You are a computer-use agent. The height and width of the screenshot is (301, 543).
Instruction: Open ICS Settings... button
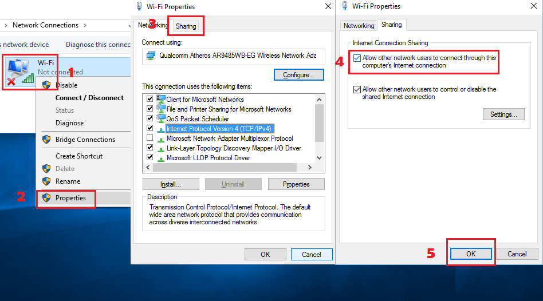click(503, 114)
